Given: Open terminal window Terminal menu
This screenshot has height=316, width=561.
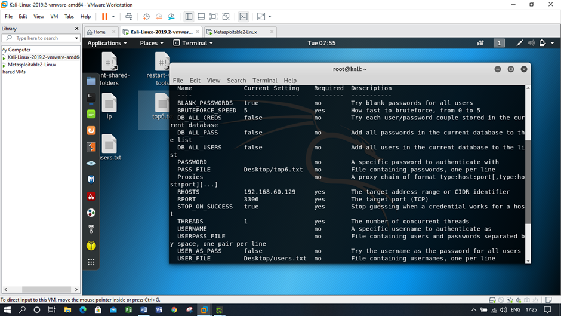Looking at the screenshot, I should pos(265,81).
